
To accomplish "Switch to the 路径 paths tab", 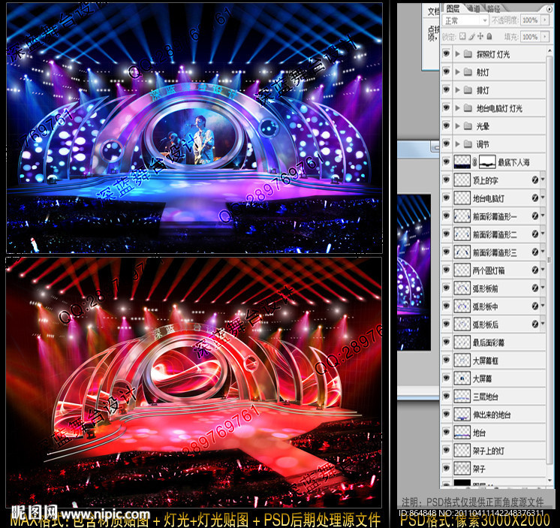I will click(x=495, y=9).
